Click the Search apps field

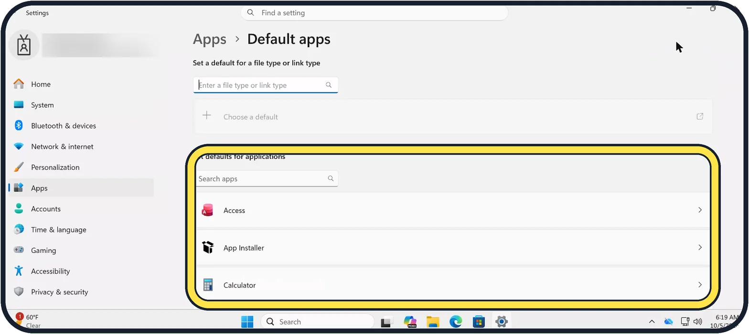point(267,178)
